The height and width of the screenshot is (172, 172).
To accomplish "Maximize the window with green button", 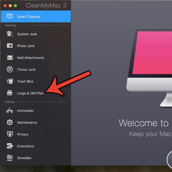I will 15,6.
